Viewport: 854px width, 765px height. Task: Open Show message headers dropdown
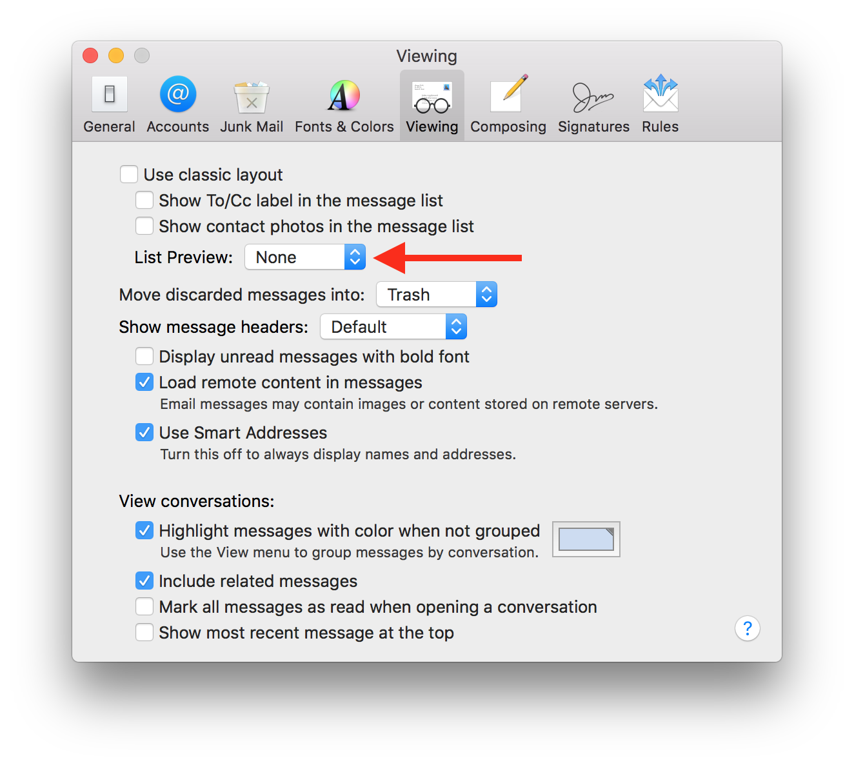[x=393, y=326]
